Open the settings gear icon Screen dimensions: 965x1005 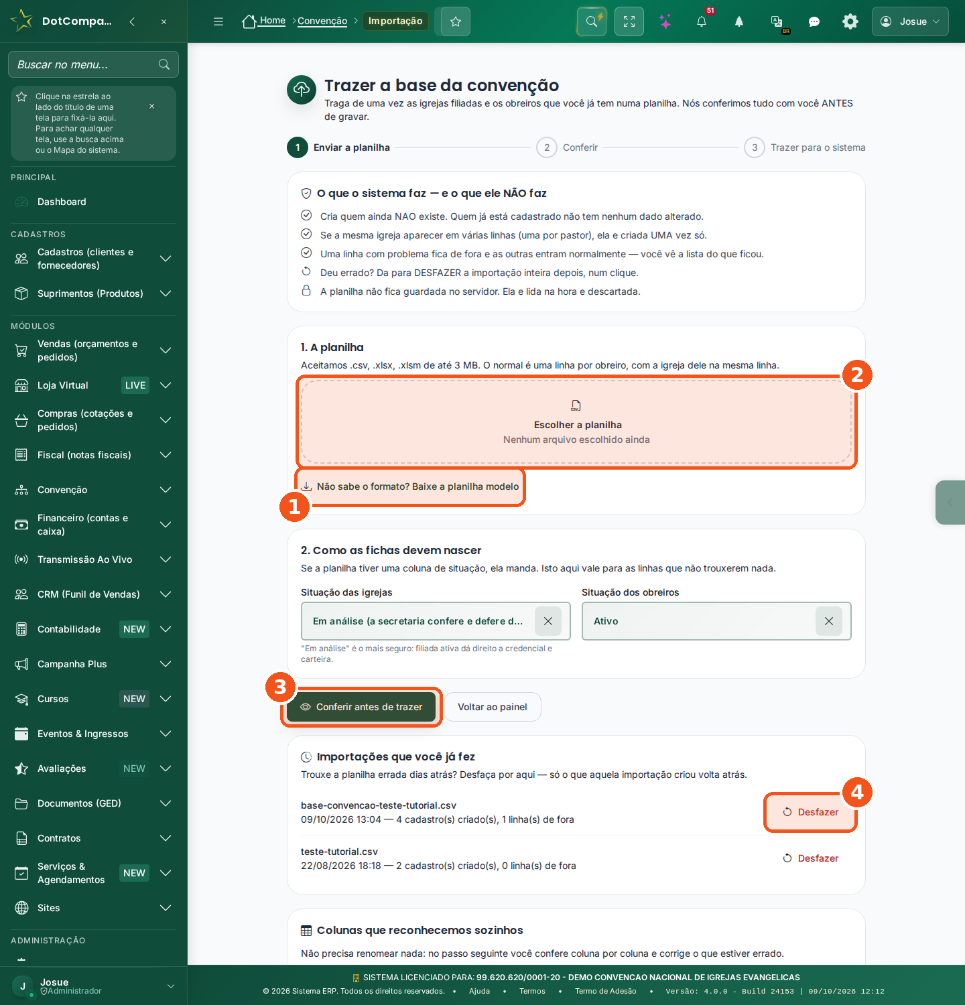[850, 21]
